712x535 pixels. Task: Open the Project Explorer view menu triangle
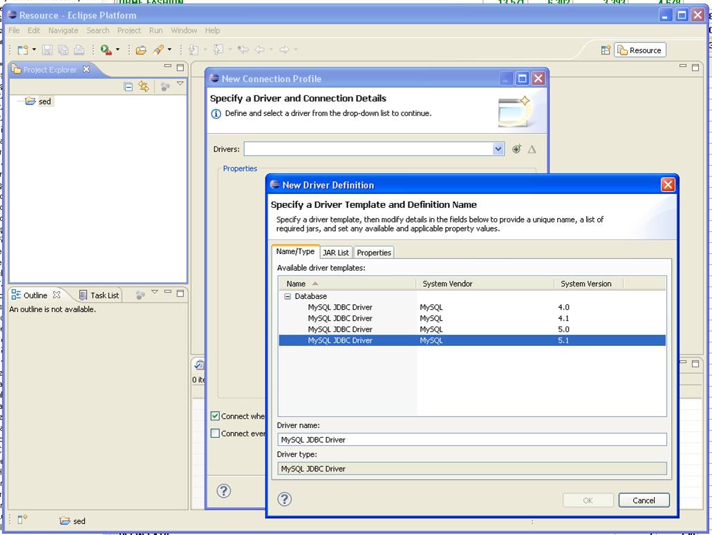[x=180, y=84]
